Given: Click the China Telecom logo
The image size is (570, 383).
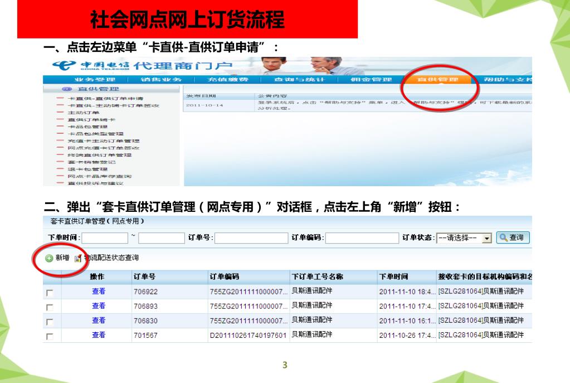Looking at the screenshot, I should 90,65.
